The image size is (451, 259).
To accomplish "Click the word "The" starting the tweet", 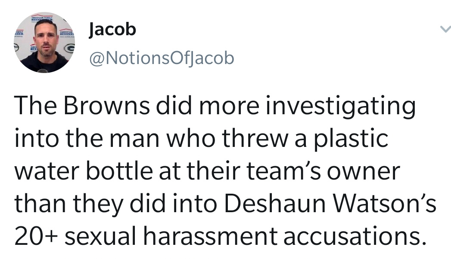I will 35,105.
